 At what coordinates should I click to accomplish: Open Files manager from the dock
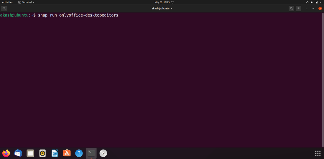[30, 153]
